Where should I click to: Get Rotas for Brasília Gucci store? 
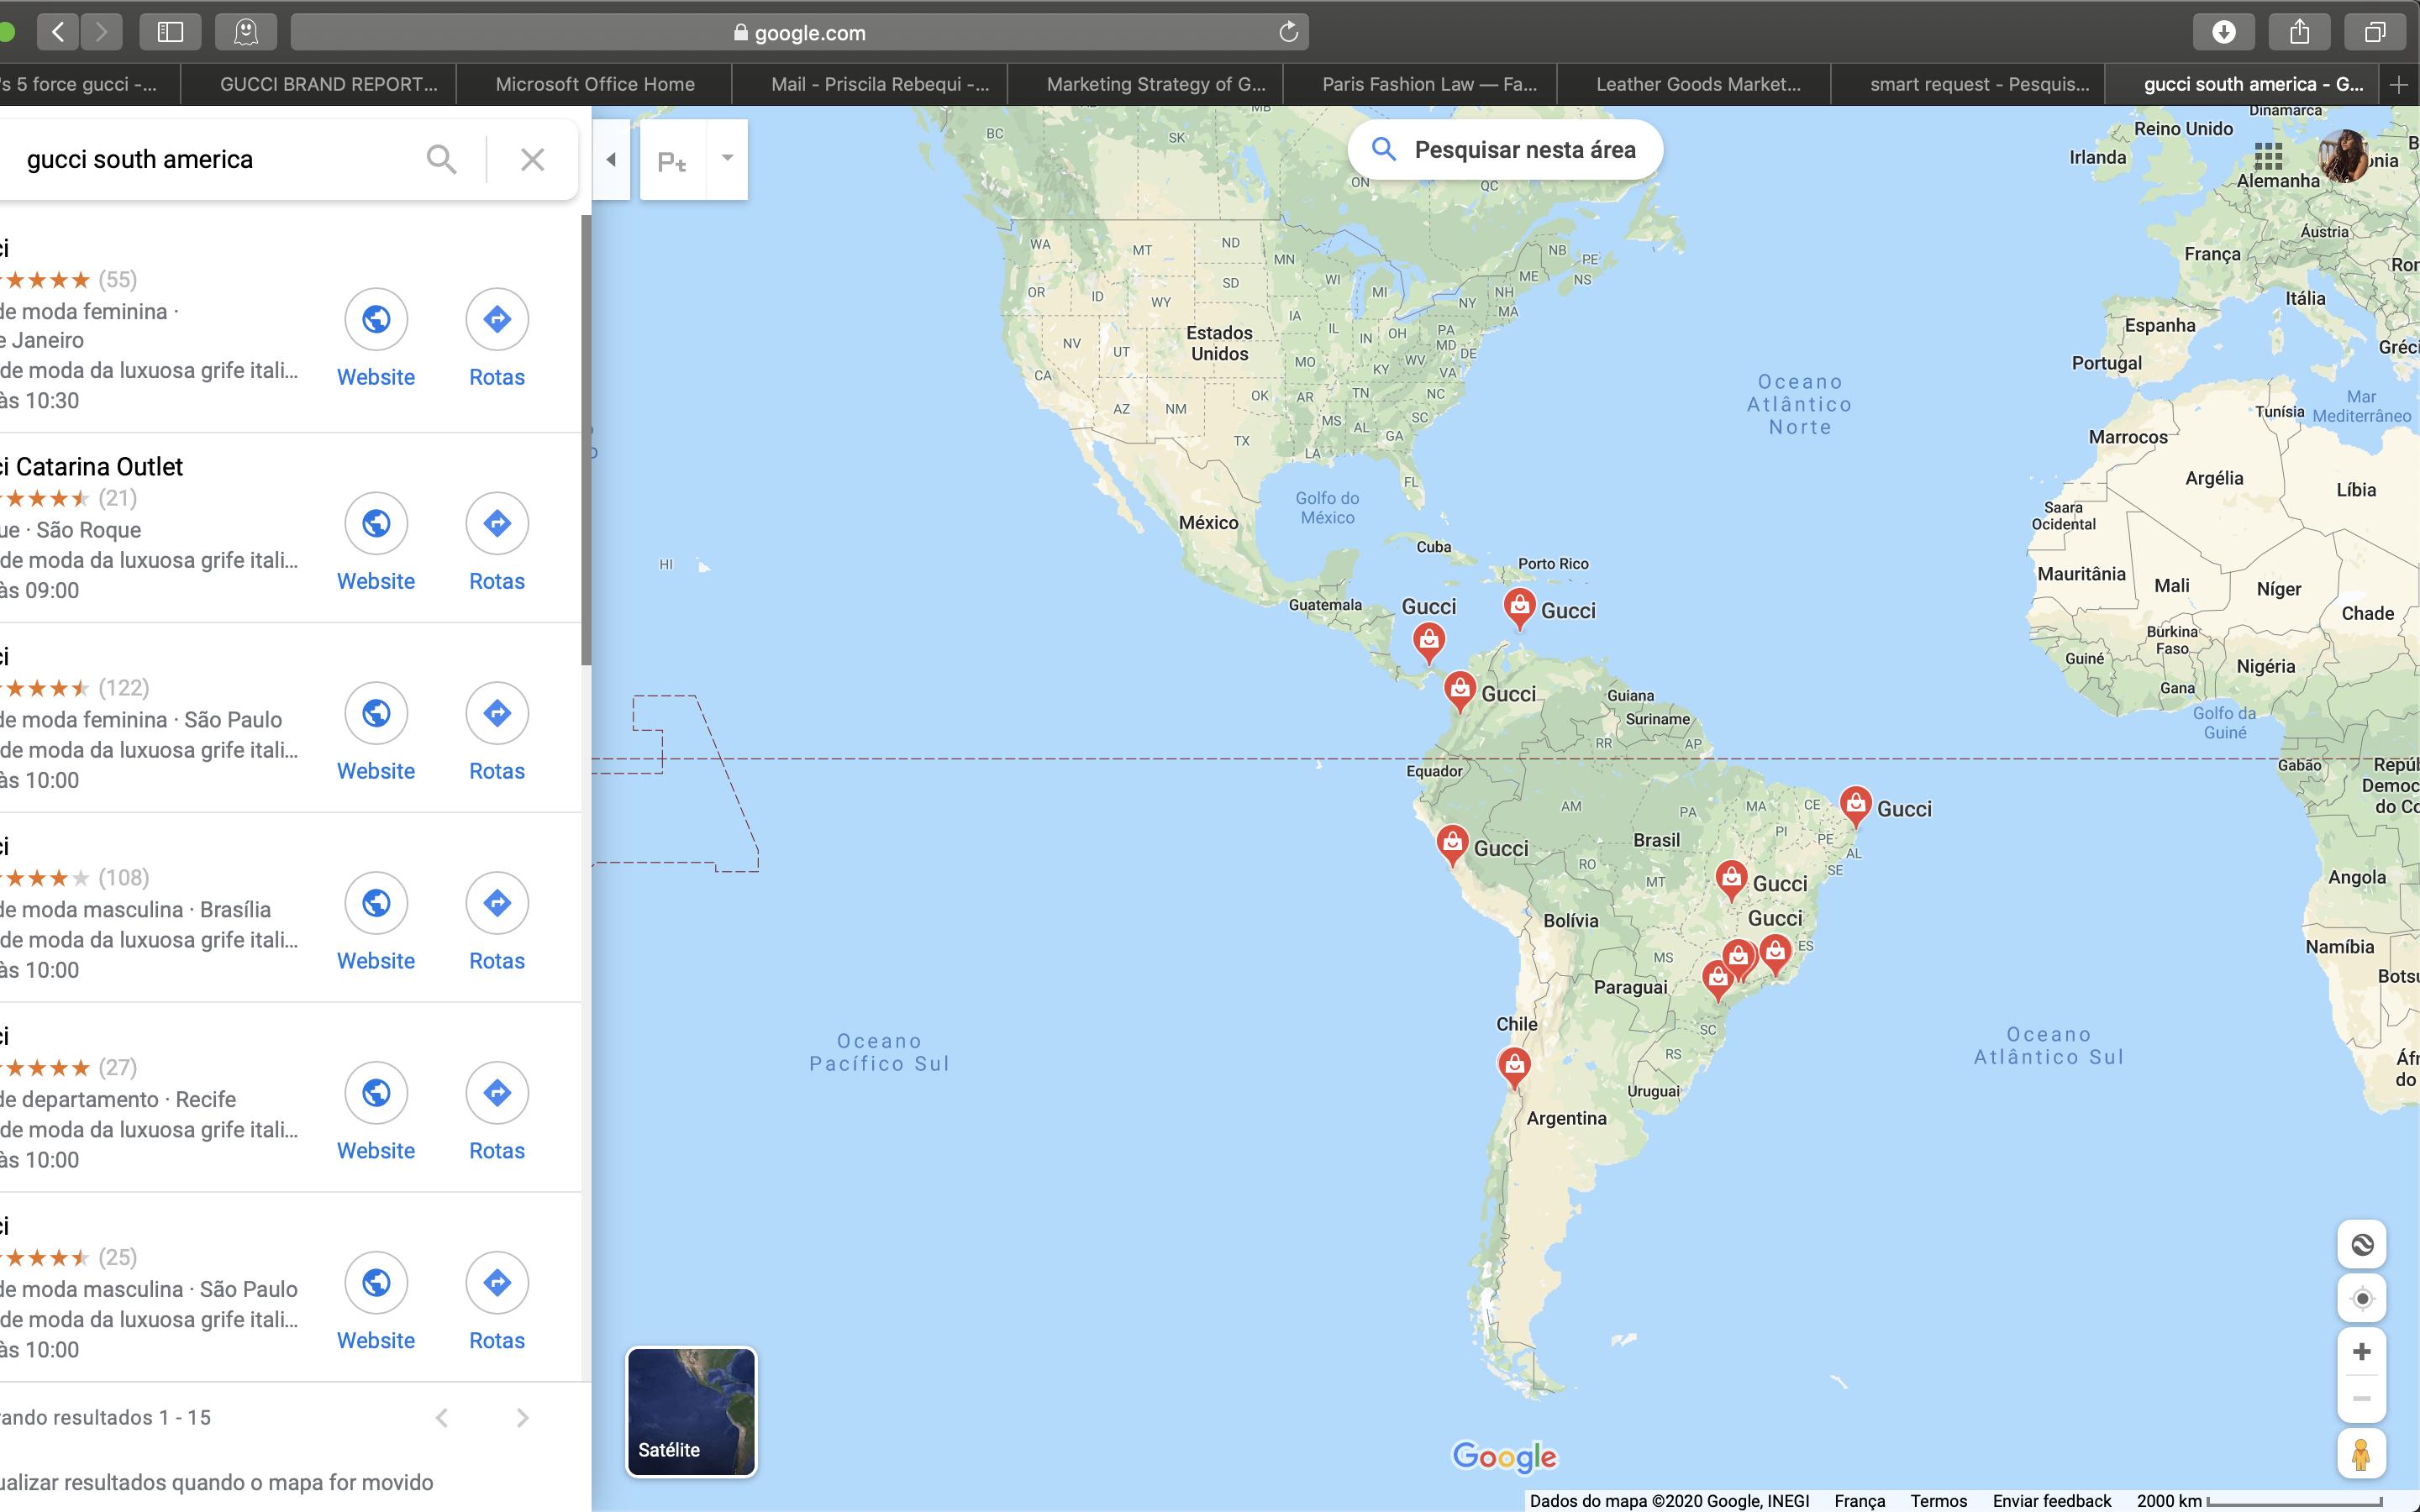click(x=497, y=903)
